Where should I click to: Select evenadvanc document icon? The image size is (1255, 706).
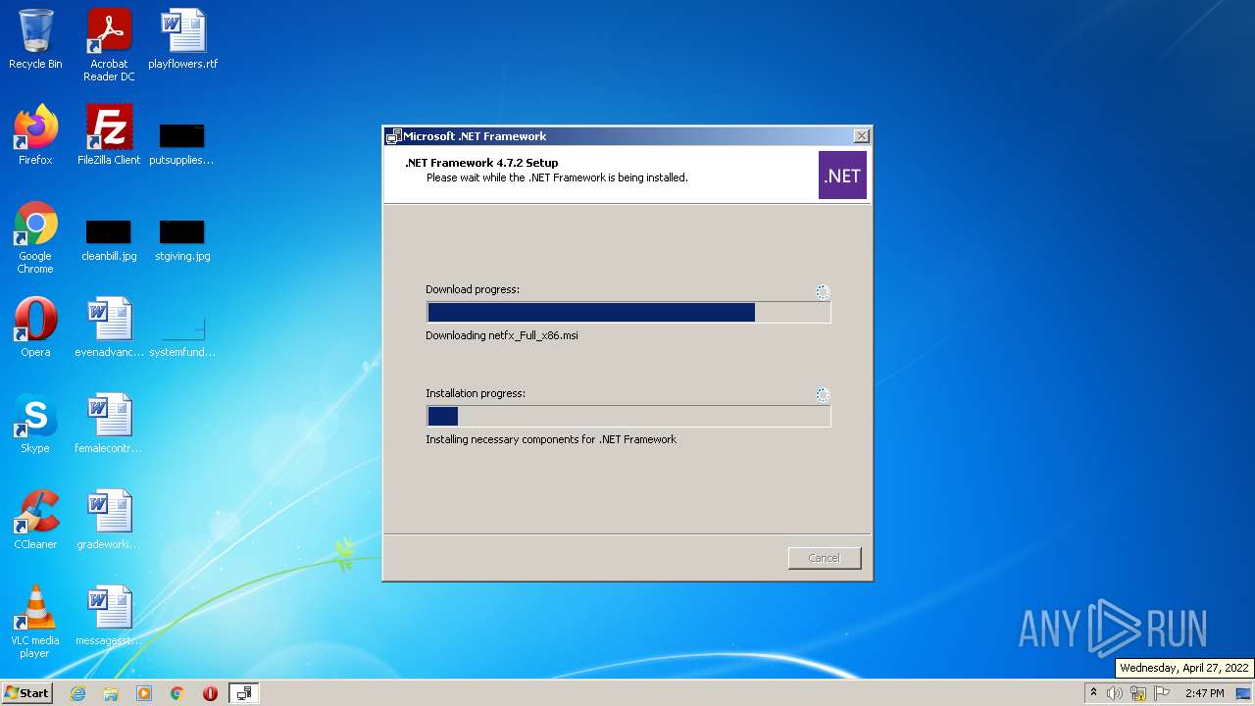coord(109,328)
